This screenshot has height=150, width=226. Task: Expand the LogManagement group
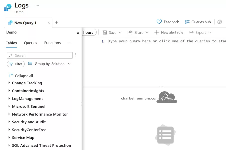click(9, 98)
